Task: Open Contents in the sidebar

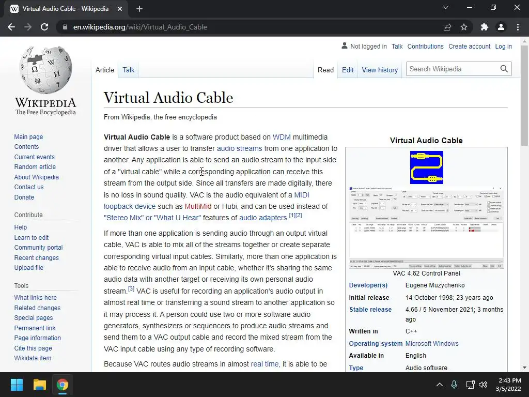Action: coord(27,146)
